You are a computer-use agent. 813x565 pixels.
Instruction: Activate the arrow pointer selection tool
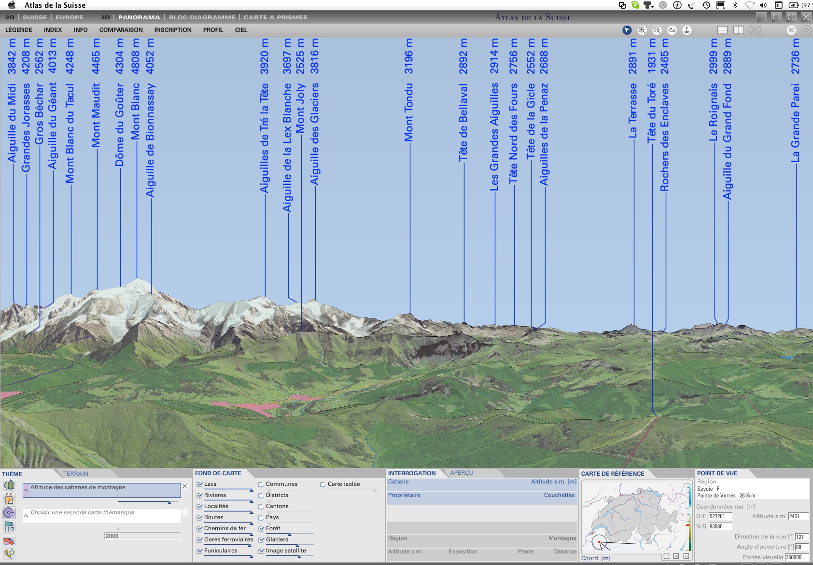pyautogui.click(x=627, y=30)
